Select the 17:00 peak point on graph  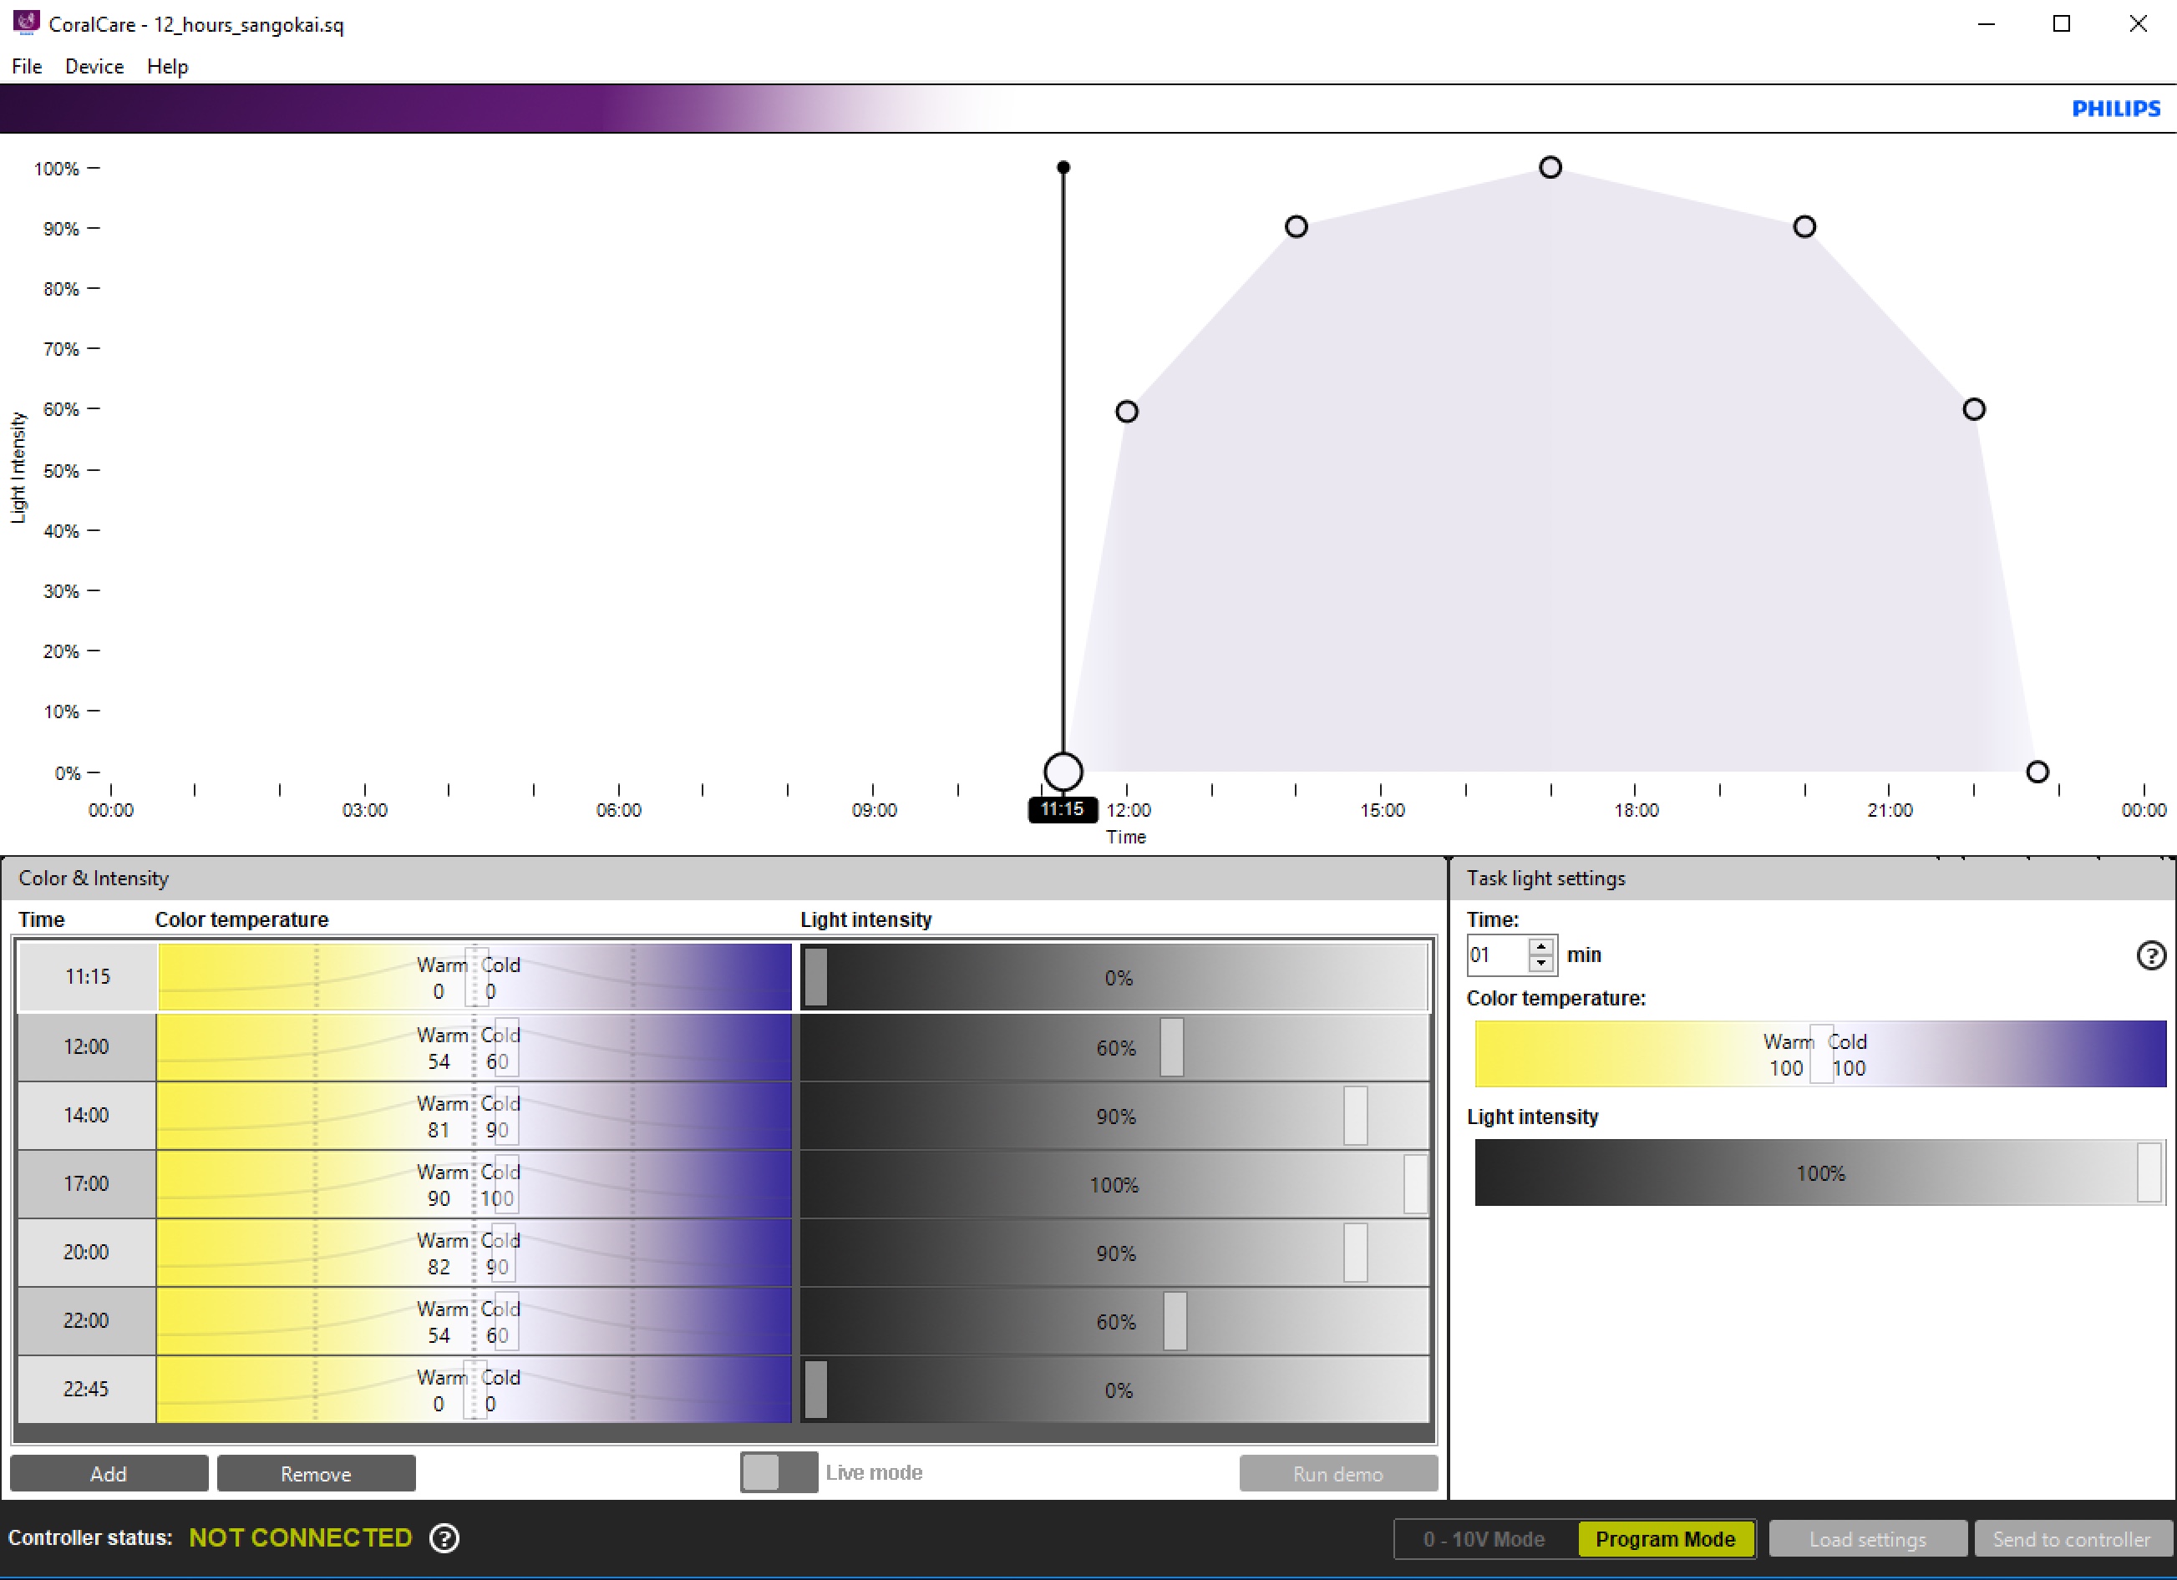coord(1550,168)
